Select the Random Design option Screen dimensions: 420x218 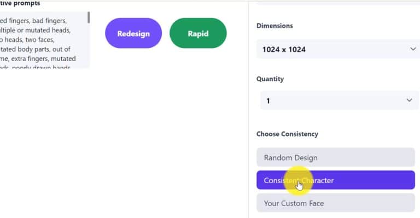pos(335,158)
